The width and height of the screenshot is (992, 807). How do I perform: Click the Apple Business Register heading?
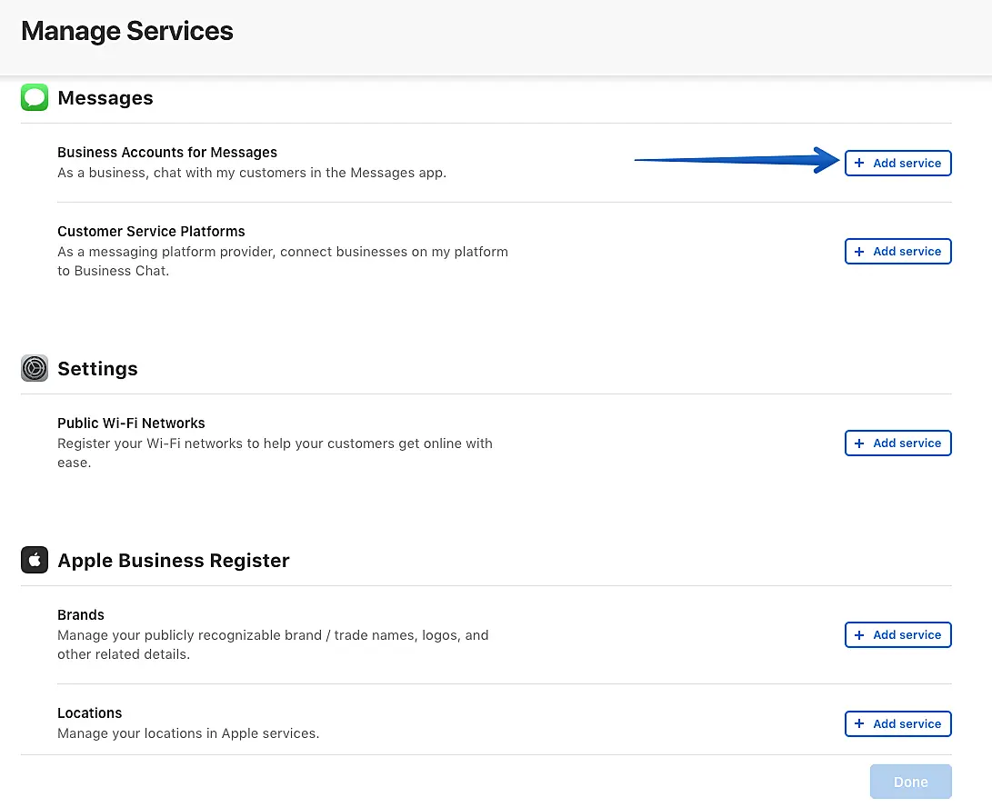click(x=173, y=561)
